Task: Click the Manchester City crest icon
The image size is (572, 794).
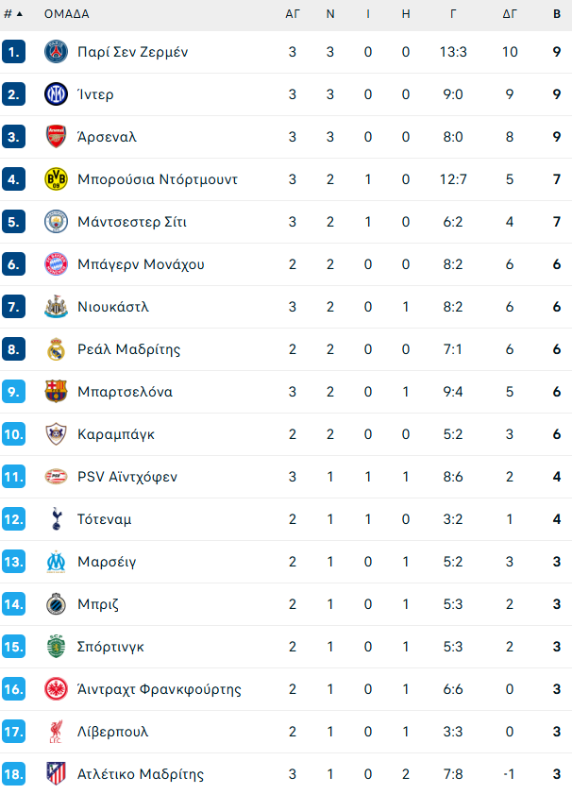Action: [57, 222]
